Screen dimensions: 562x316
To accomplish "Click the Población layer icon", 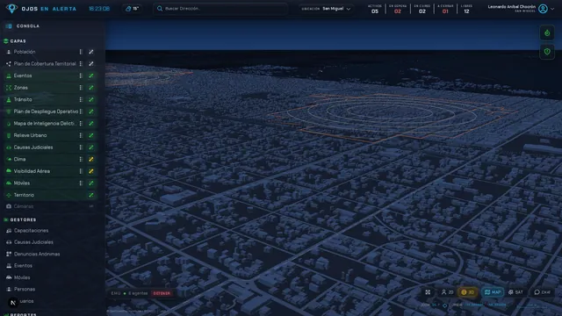I will click(9, 52).
